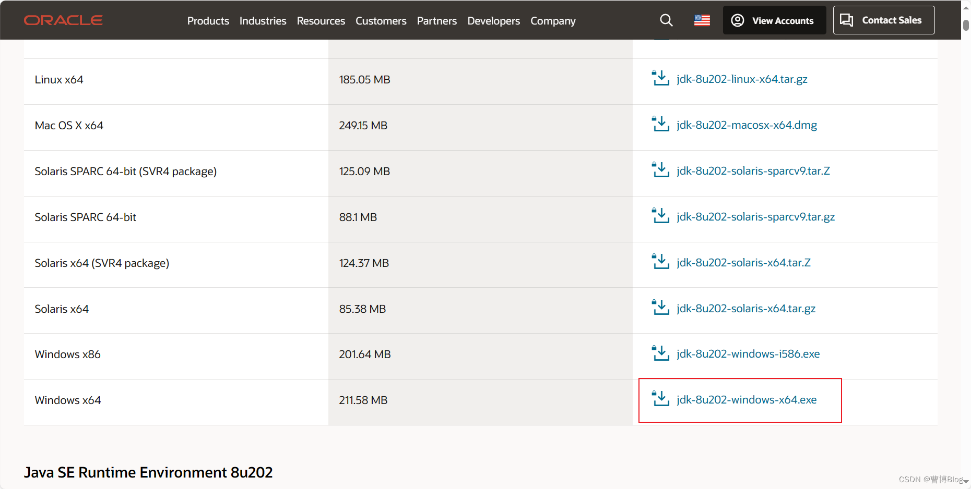Viewport: 971px width, 489px height.
Task: Click the scrollbar up arrow
Action: point(966,7)
